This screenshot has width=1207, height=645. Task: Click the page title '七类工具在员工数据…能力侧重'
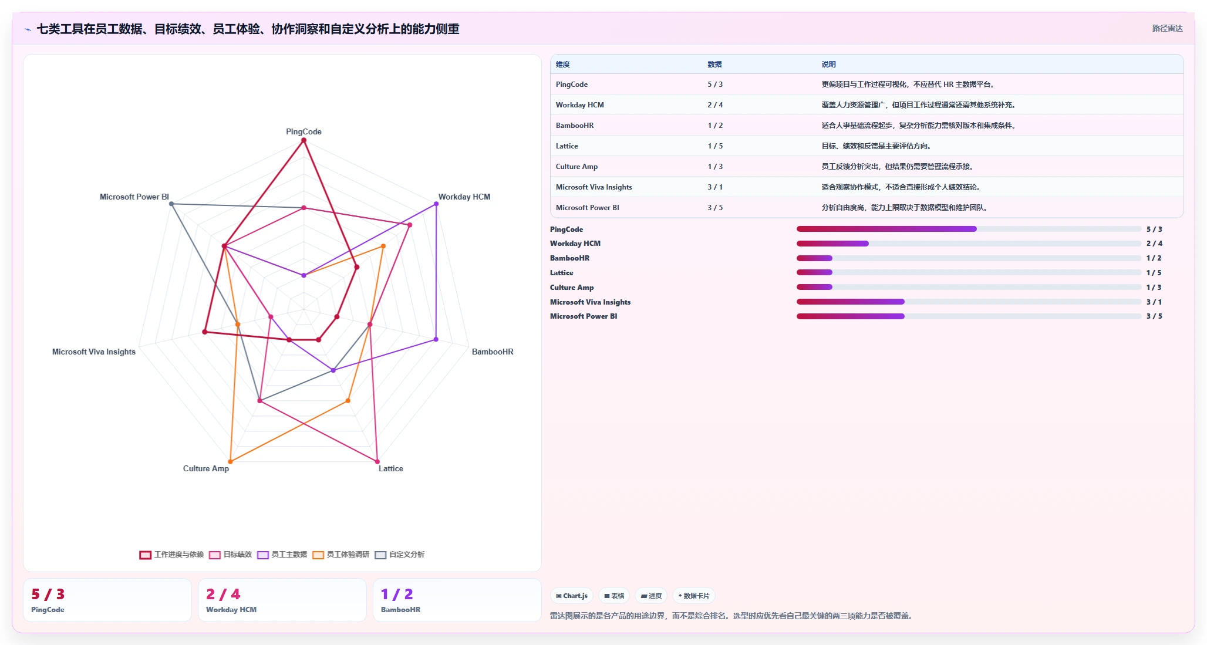coord(248,29)
